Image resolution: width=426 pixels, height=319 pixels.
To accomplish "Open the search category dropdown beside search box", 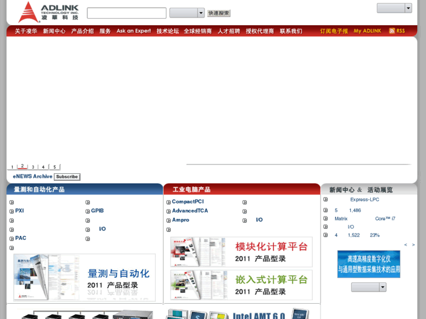I will click(187, 13).
